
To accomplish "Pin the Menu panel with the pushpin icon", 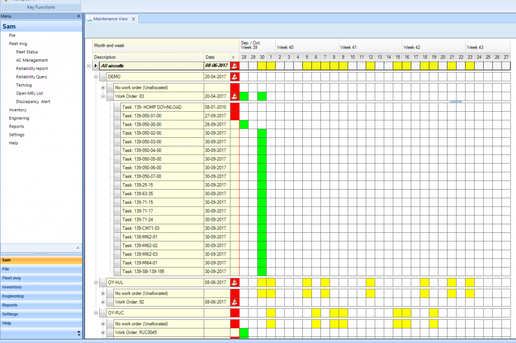I will click(78, 16).
